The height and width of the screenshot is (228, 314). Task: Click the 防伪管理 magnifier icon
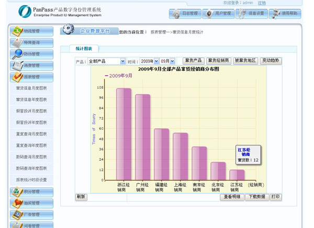(17, 54)
